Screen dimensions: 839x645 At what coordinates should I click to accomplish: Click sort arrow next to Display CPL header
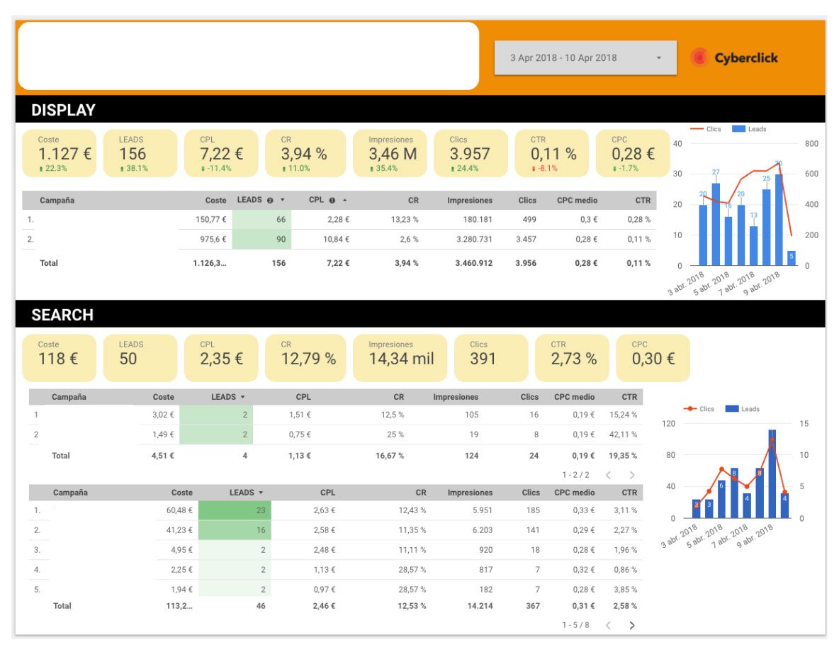pos(344,201)
